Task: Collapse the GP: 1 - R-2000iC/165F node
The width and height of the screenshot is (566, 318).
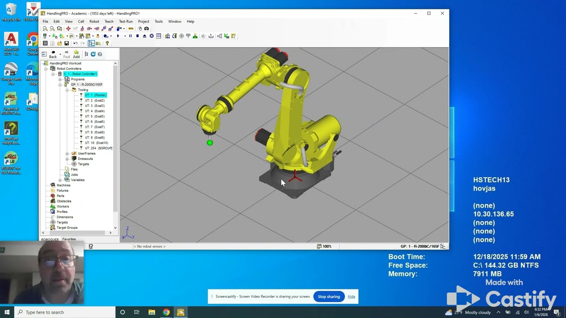Action: [60, 85]
